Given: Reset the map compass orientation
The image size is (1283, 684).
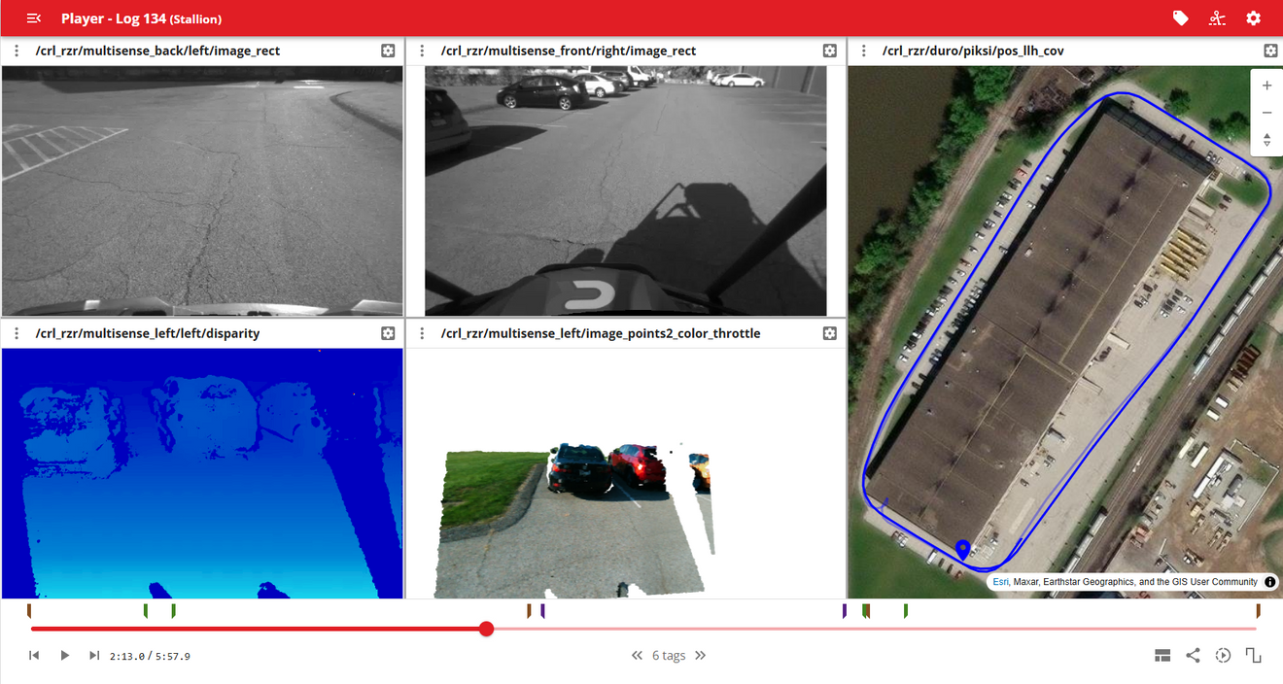Looking at the screenshot, I should click(1266, 140).
